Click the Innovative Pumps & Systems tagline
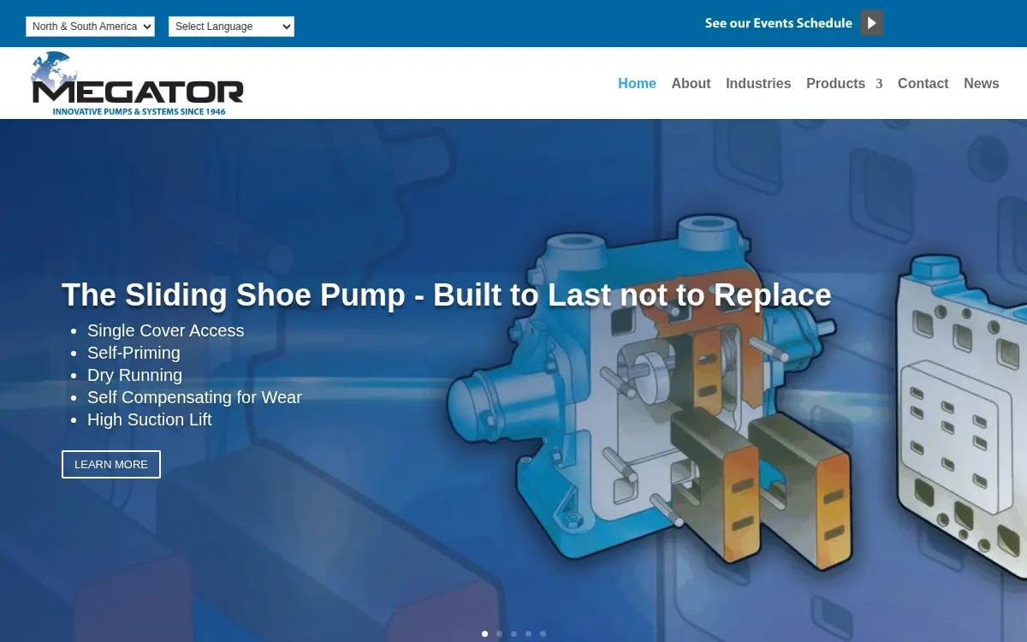 click(x=139, y=111)
